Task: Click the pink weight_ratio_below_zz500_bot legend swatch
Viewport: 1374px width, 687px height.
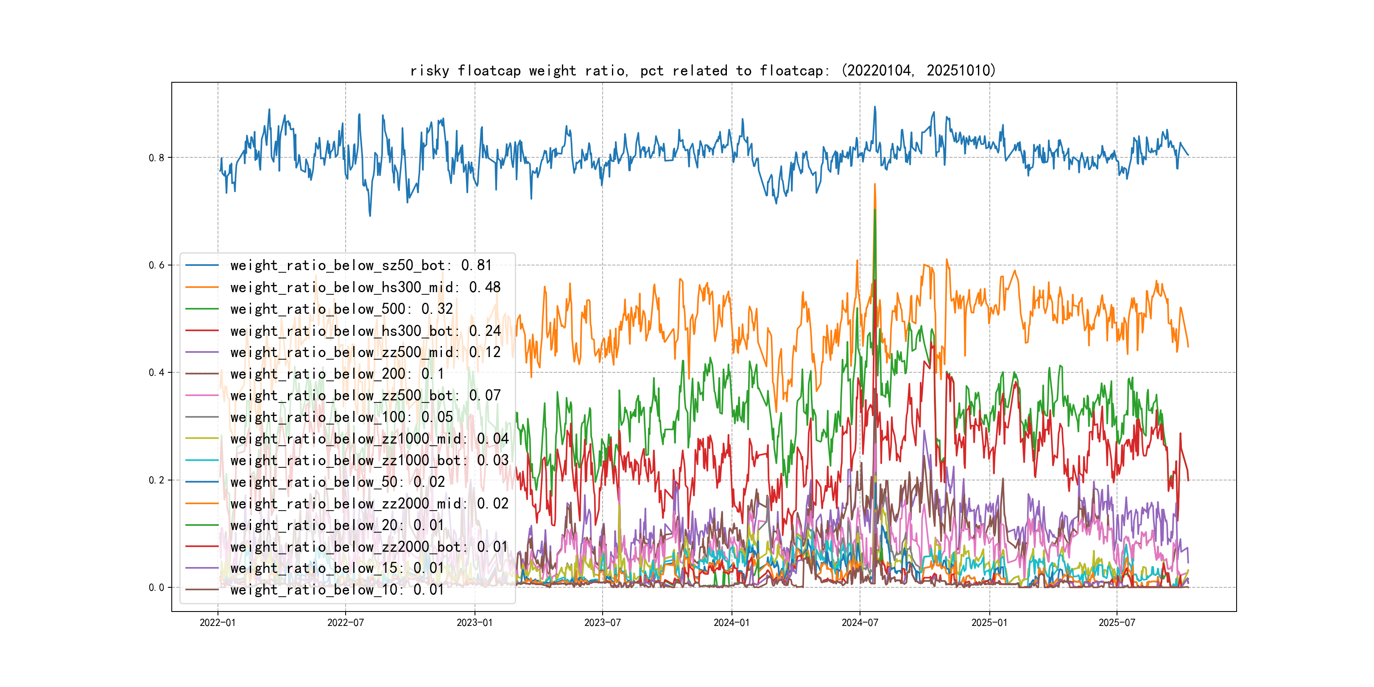Action: pos(201,396)
